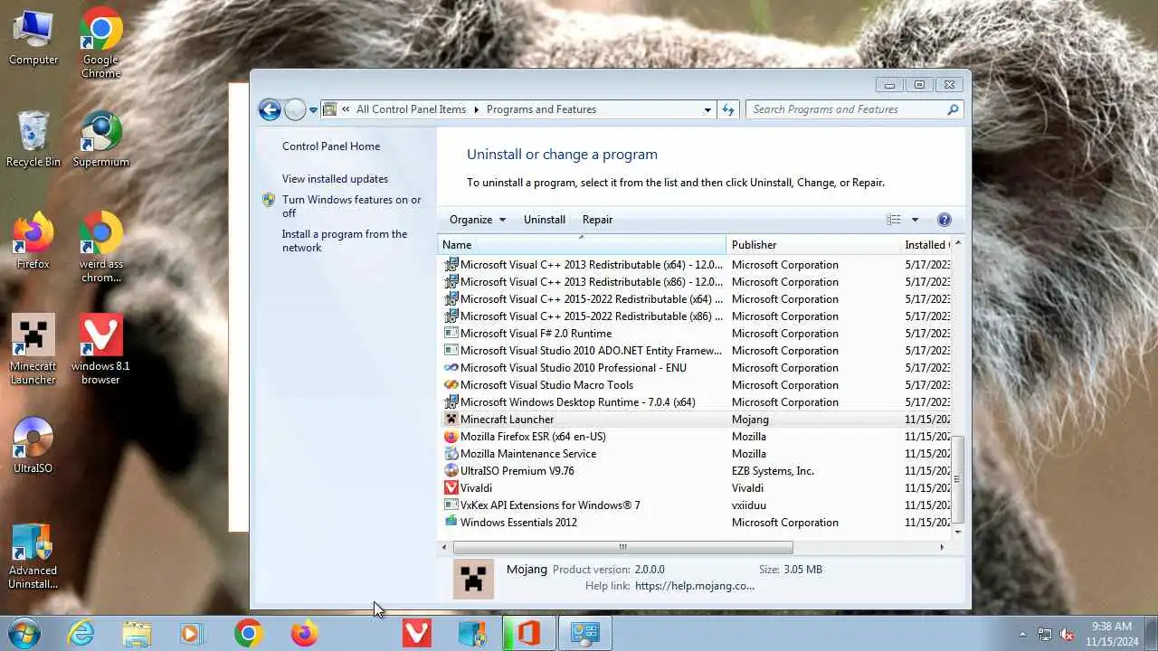The height and width of the screenshot is (651, 1158).
Task: Select Microsoft Windows Desktop Runtime - 7.0.4 (x64)
Action: pyautogui.click(x=695, y=402)
